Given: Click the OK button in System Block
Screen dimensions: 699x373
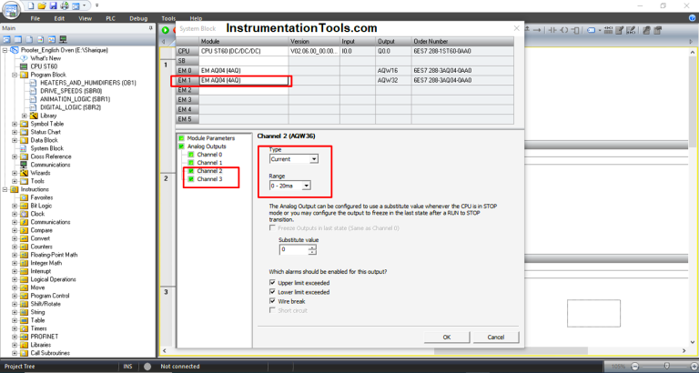Looking at the screenshot, I should [446, 337].
